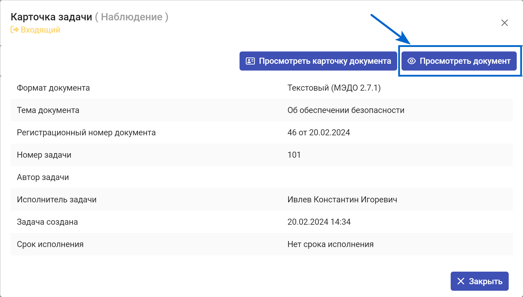
Task: Select 'Ивлев Константин Игоревич' value
Action: point(342,200)
